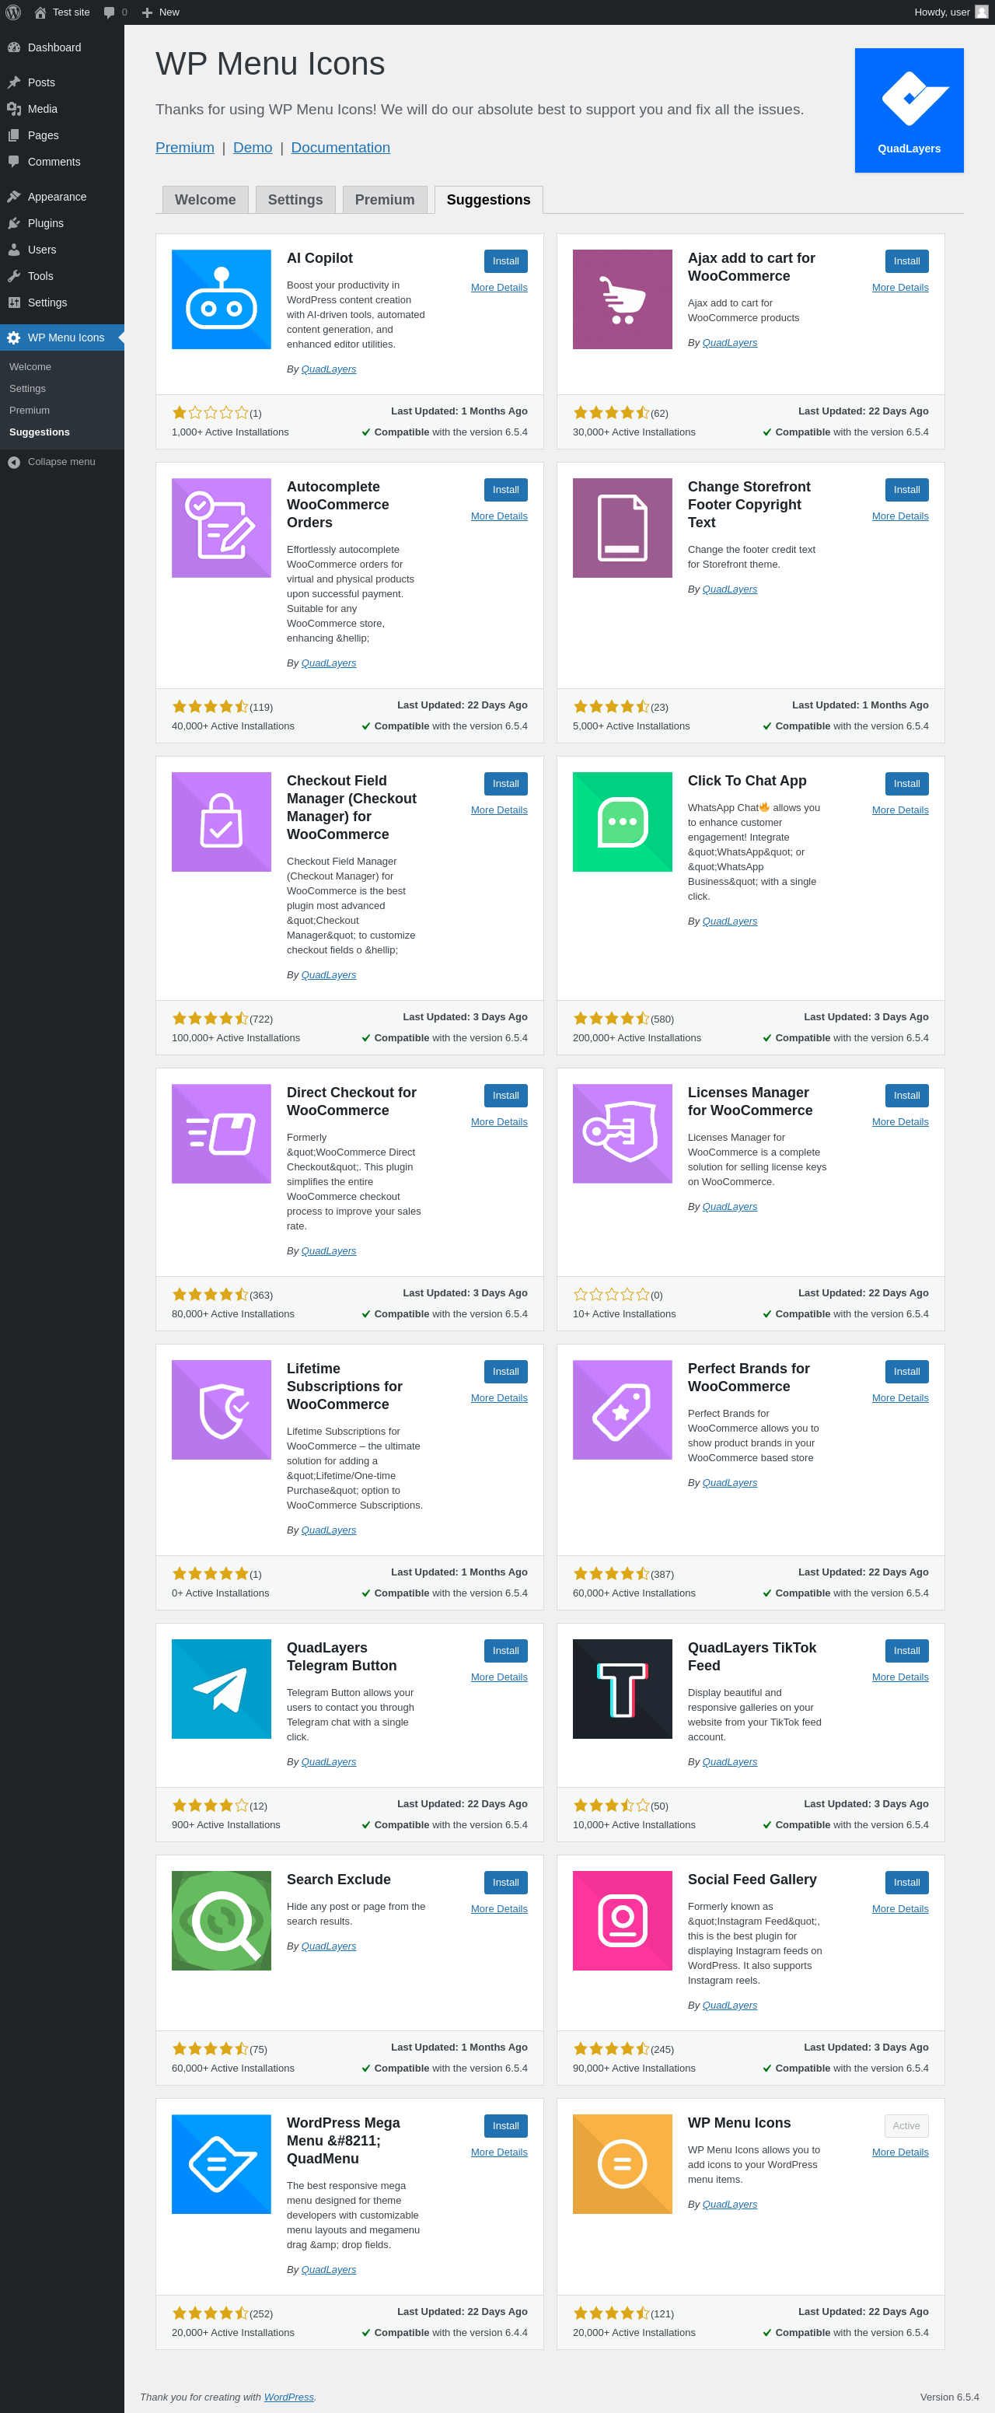Open the Posts menu item
The height and width of the screenshot is (2413, 995).
61,82
